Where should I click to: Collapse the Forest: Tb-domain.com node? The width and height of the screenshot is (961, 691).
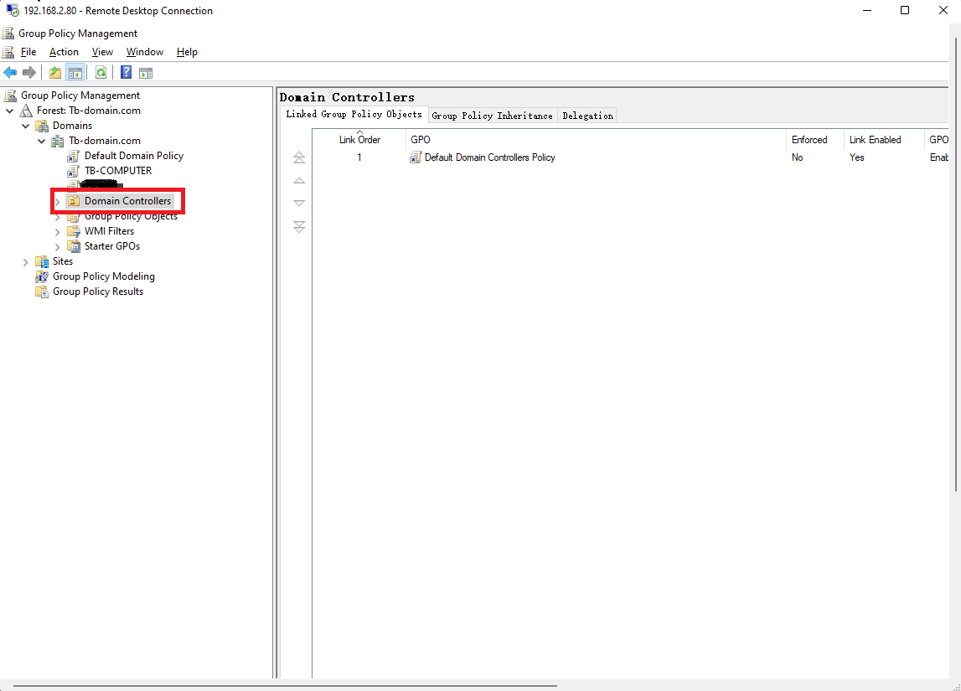(x=10, y=111)
